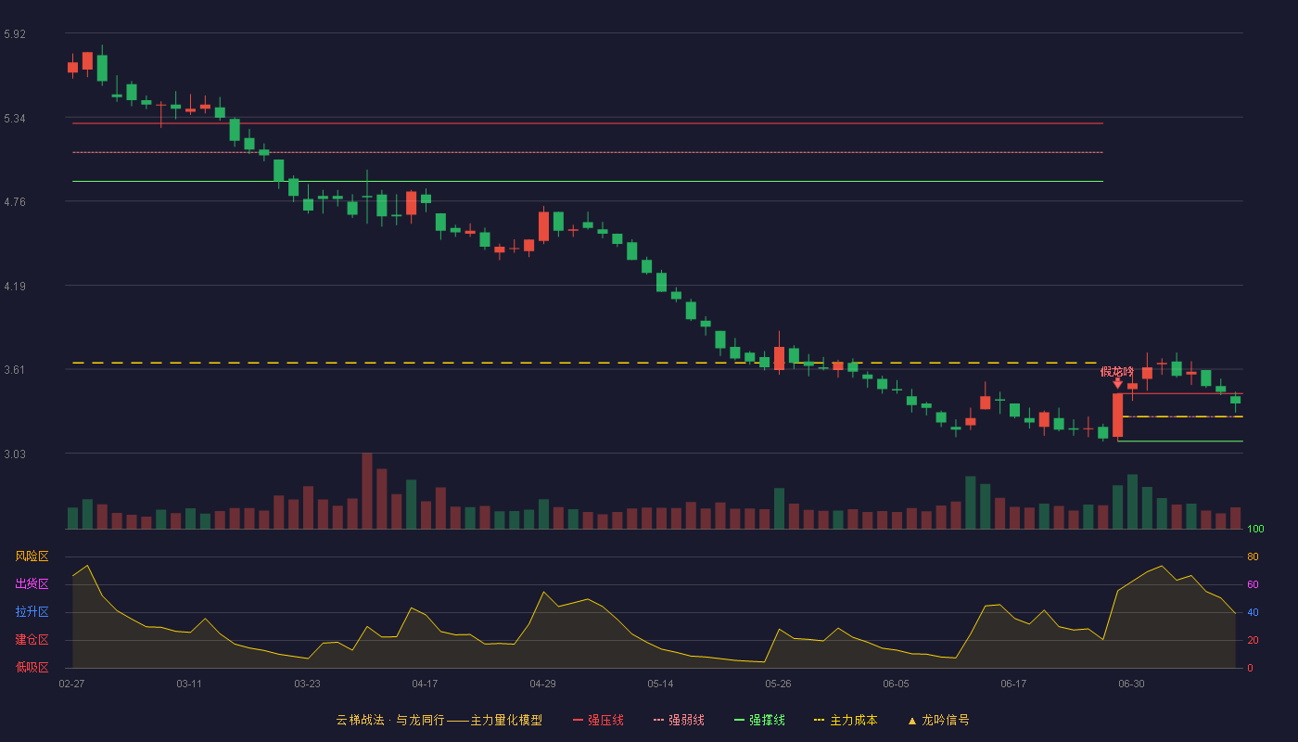Select the 建仓区 zone label
The image size is (1298, 742).
(x=32, y=640)
